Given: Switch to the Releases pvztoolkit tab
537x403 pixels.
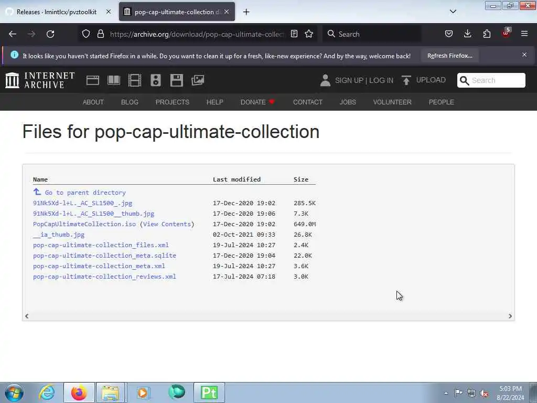Looking at the screenshot, I should 56,12.
